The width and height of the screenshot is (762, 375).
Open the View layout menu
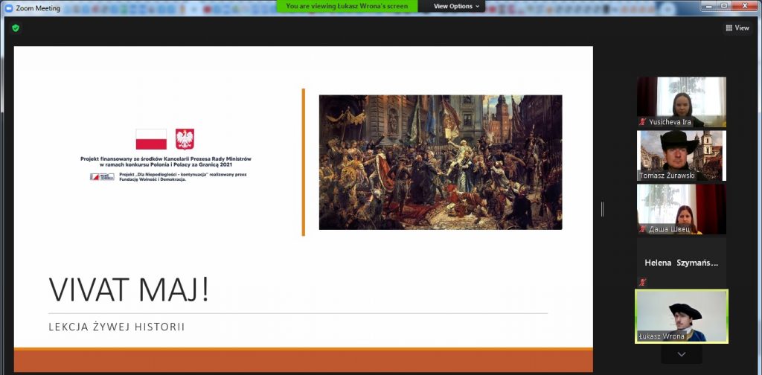click(x=737, y=28)
